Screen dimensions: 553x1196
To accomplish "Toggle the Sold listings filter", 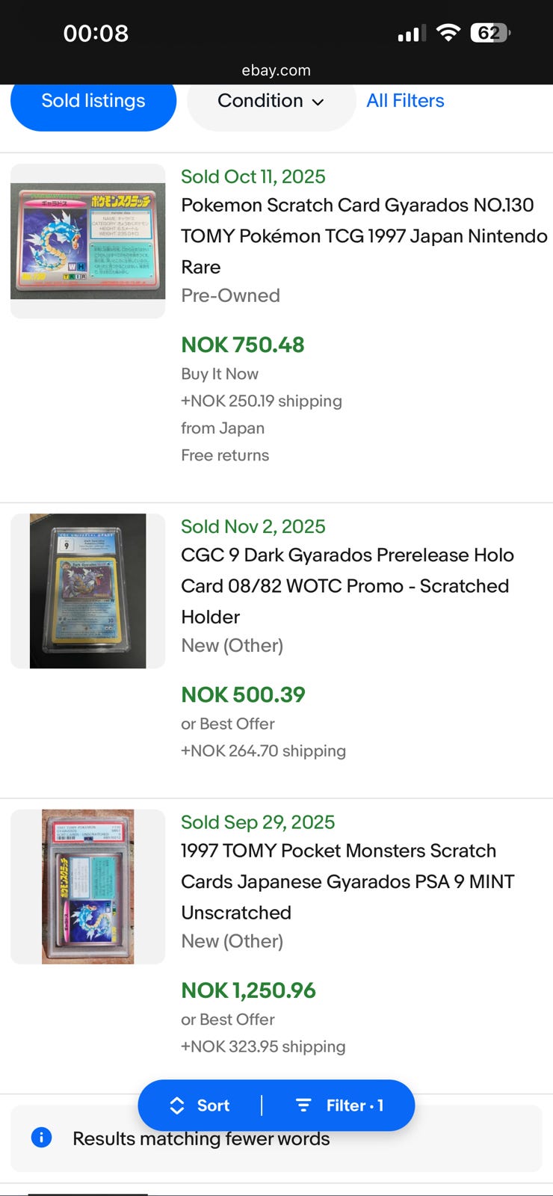I will pyautogui.click(x=93, y=101).
